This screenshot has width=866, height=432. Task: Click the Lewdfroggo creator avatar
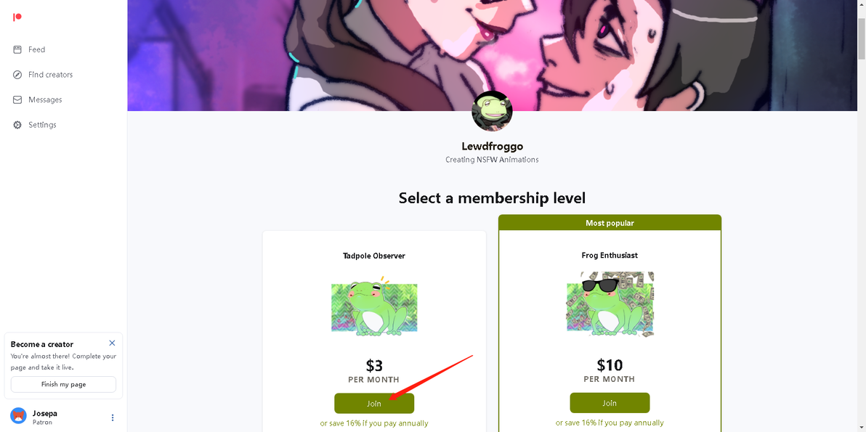coord(492,111)
